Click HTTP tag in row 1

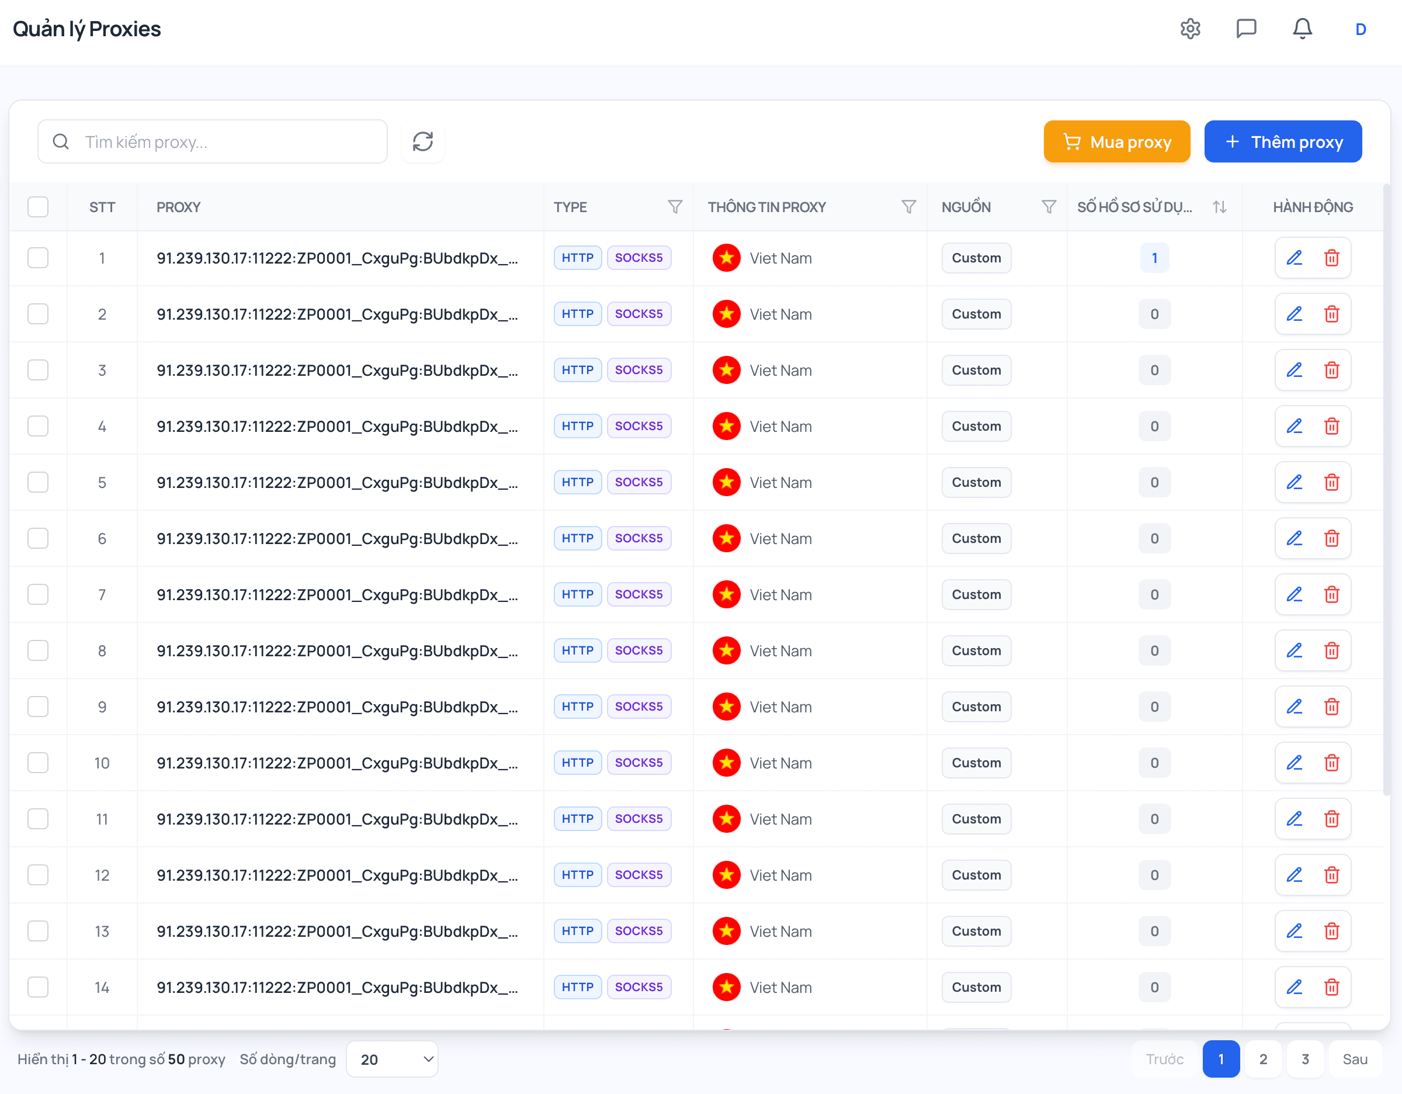pyautogui.click(x=577, y=258)
